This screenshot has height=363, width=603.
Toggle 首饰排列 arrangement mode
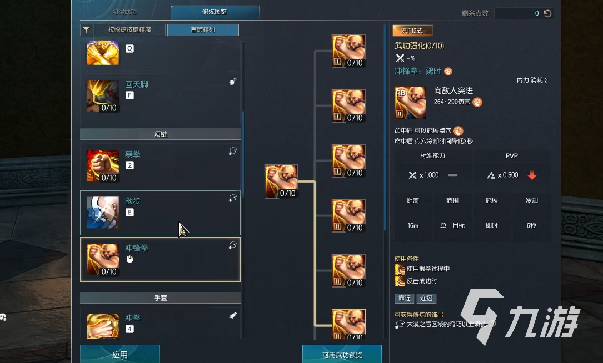click(203, 30)
